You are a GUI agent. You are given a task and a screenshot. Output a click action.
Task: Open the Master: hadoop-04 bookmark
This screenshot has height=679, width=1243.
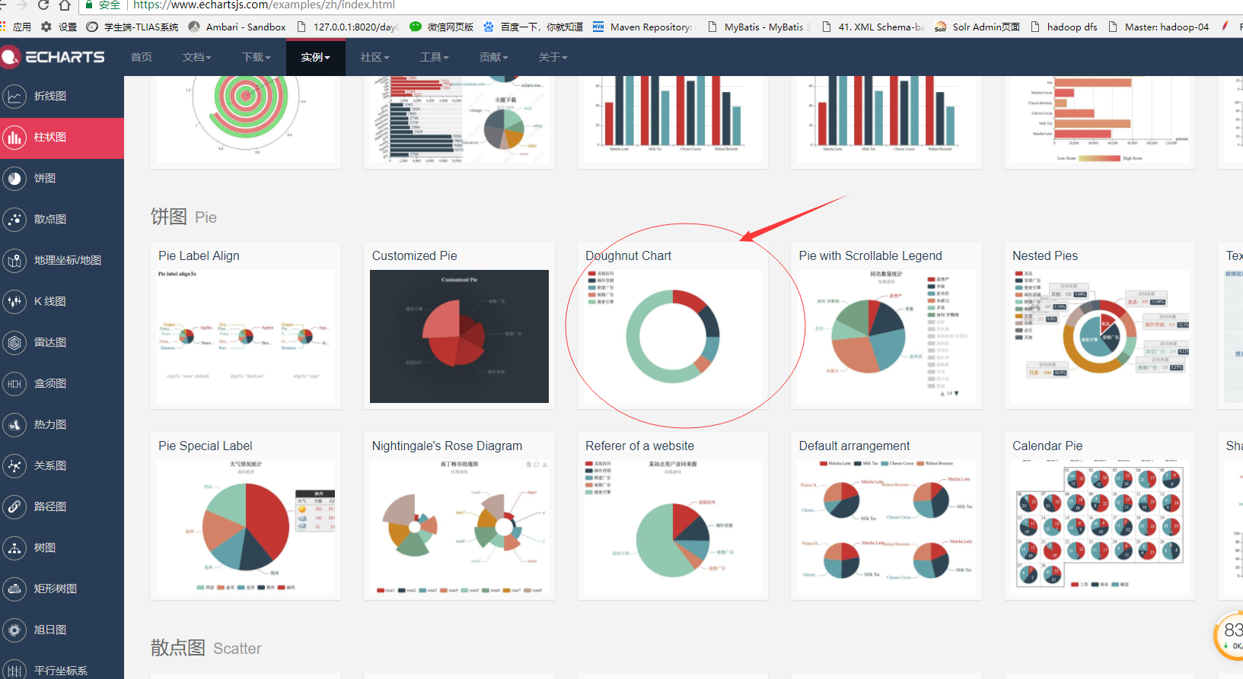tap(1159, 27)
